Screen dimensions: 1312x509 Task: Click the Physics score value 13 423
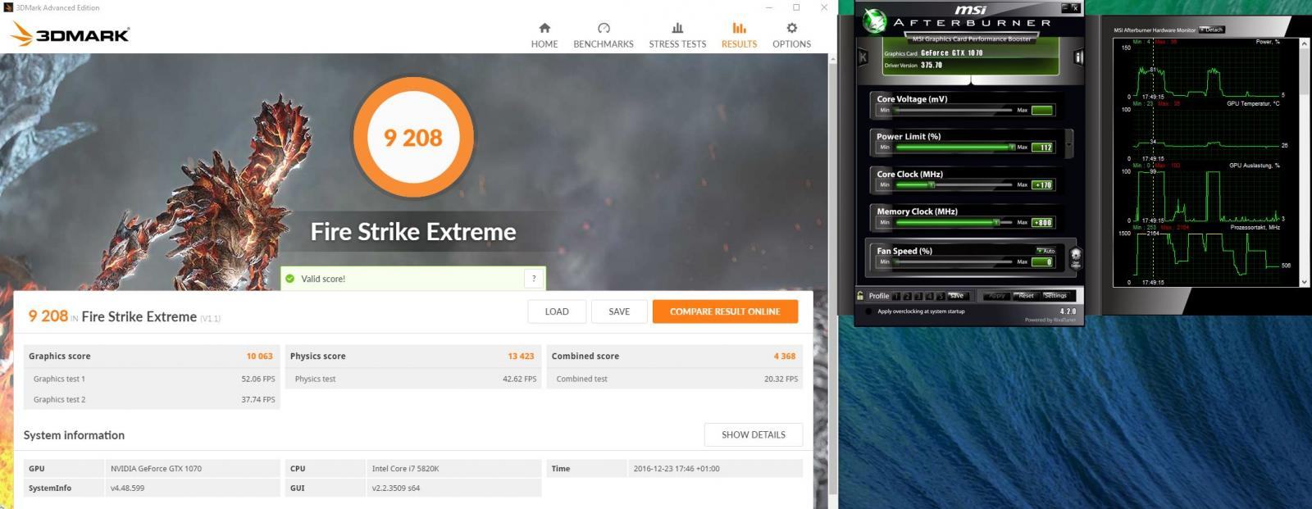point(521,357)
